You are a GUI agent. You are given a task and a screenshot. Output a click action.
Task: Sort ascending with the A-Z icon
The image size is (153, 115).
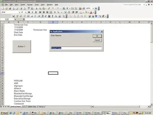pos(72,9)
